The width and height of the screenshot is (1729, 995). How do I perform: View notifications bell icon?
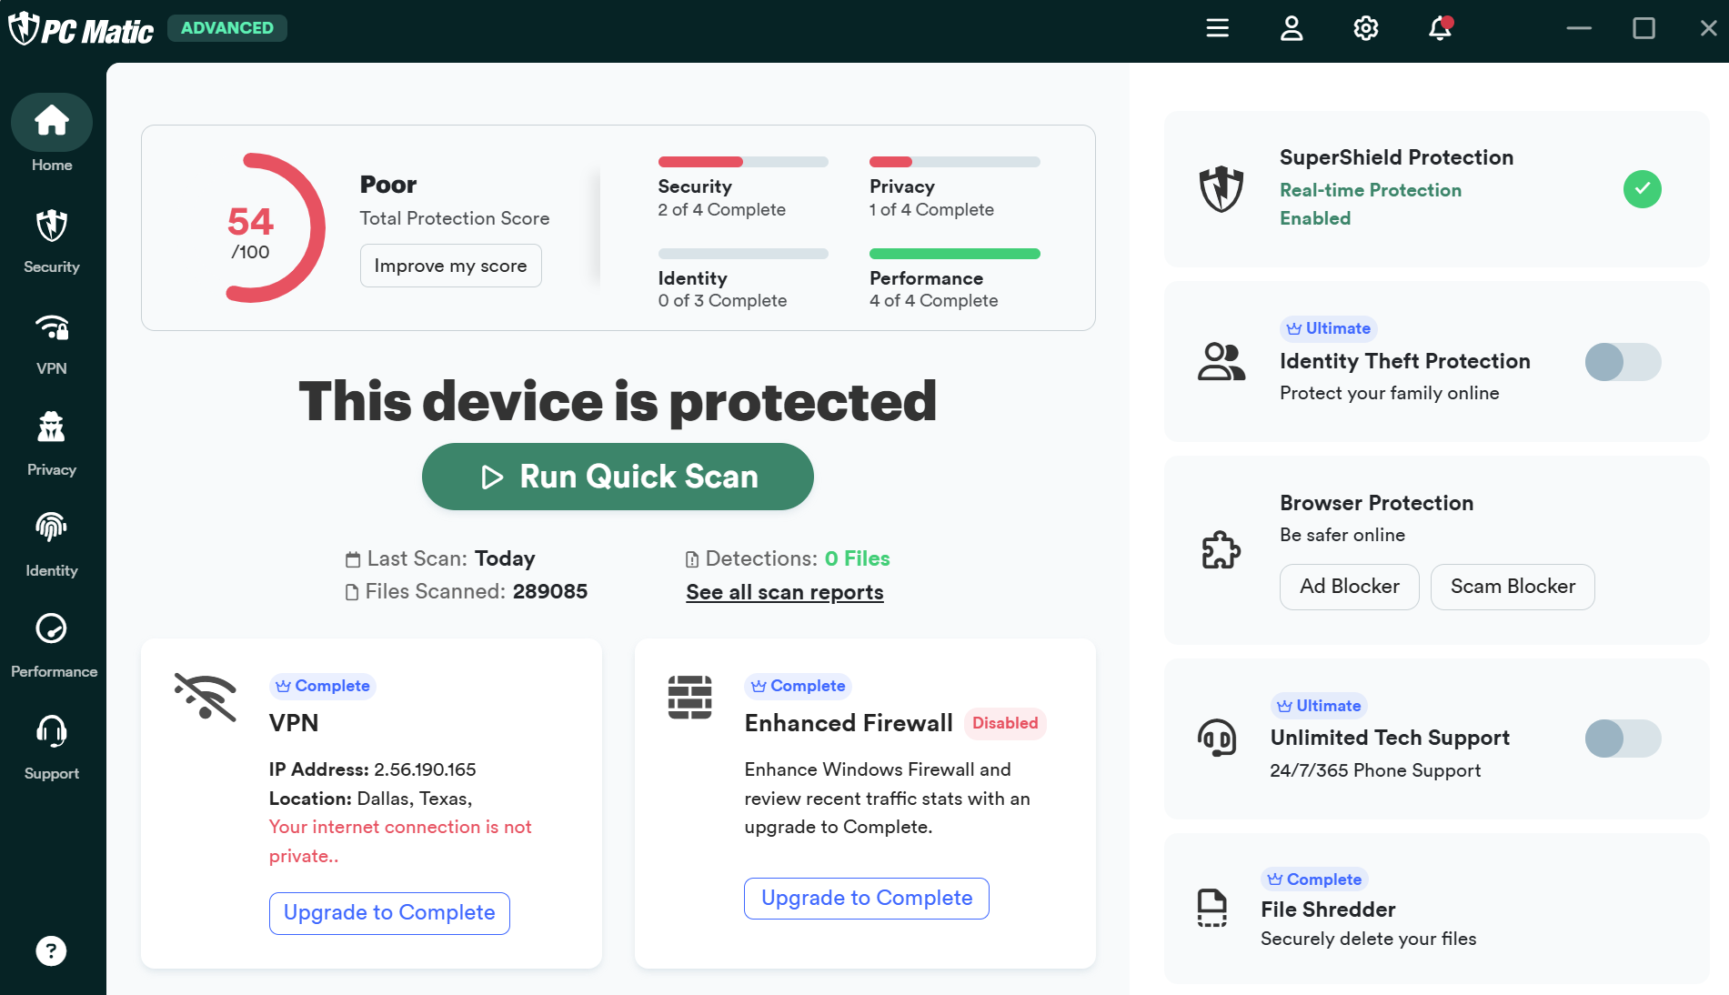[1440, 28]
